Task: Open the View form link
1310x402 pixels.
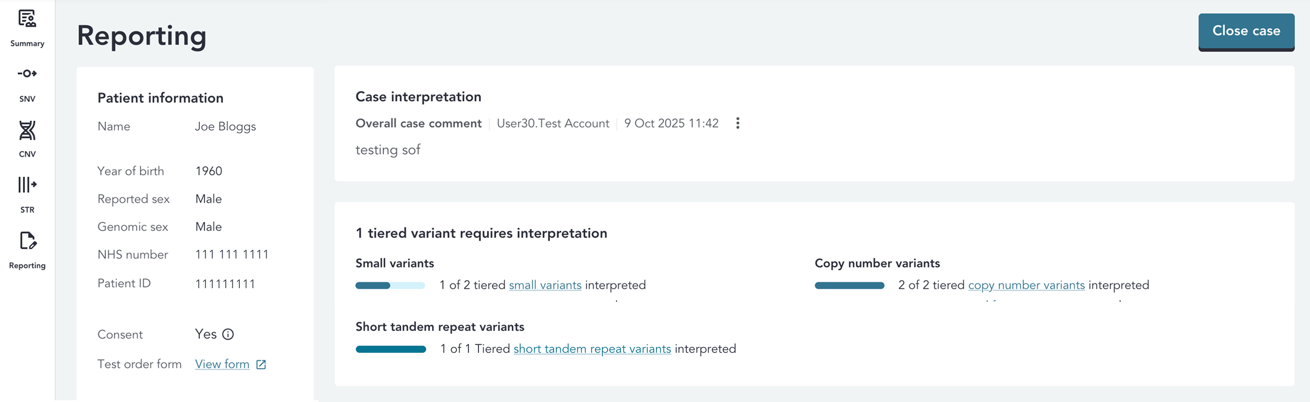Action: pos(222,364)
